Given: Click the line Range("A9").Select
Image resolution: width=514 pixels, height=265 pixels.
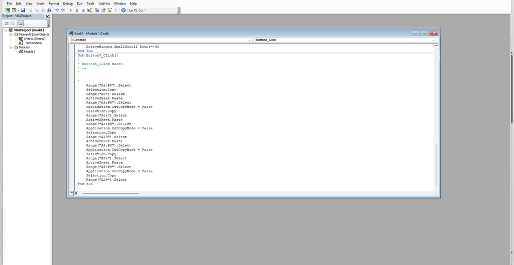Looking at the screenshot, I should click(x=105, y=94).
